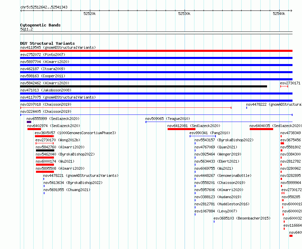Click nsv3224405 (Chaisson2019) label

coord(46,111)
